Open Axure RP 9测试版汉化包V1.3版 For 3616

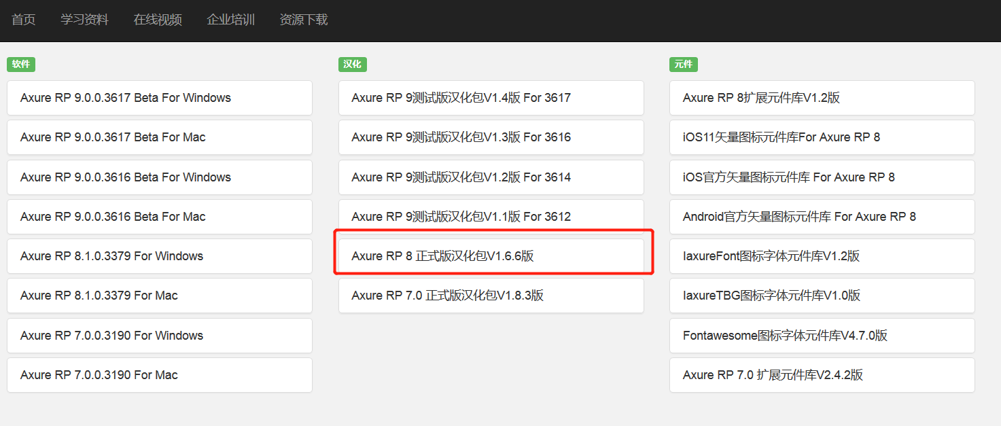(491, 137)
